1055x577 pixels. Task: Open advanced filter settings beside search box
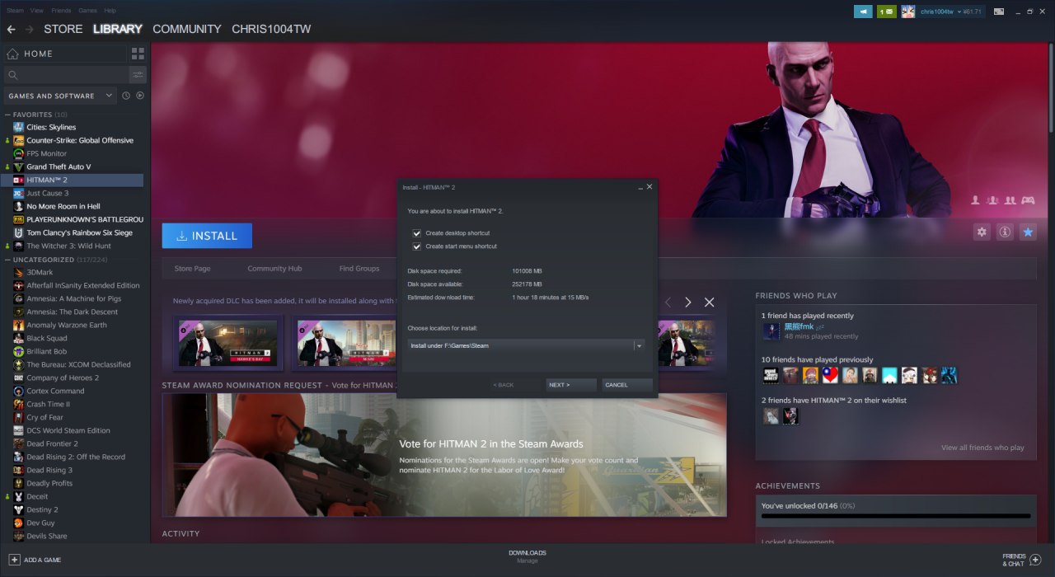point(138,75)
